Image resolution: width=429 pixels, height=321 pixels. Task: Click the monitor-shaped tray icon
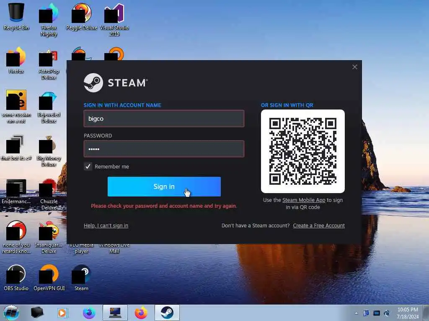click(x=377, y=313)
